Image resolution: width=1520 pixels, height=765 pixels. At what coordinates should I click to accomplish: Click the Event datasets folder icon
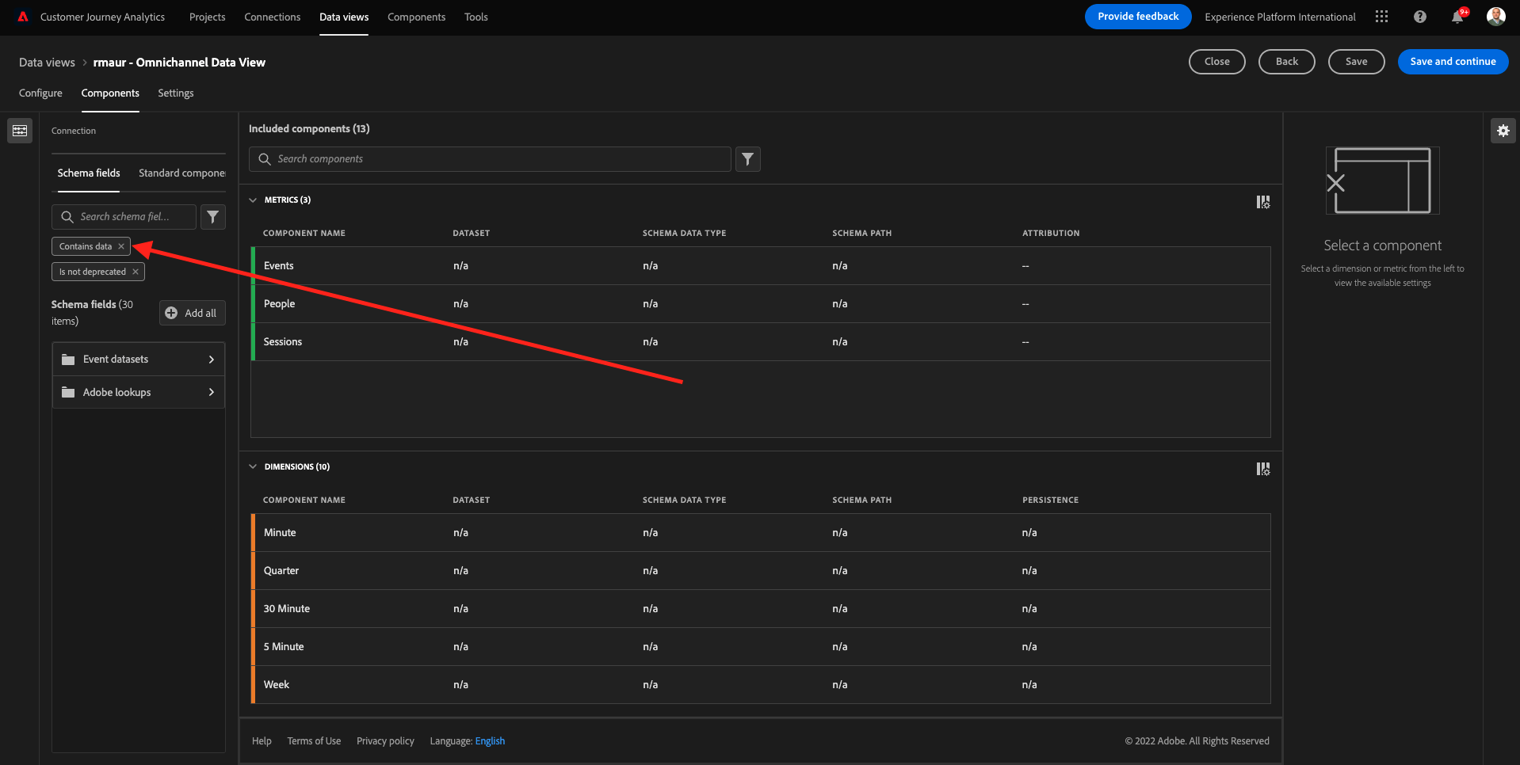click(x=68, y=360)
